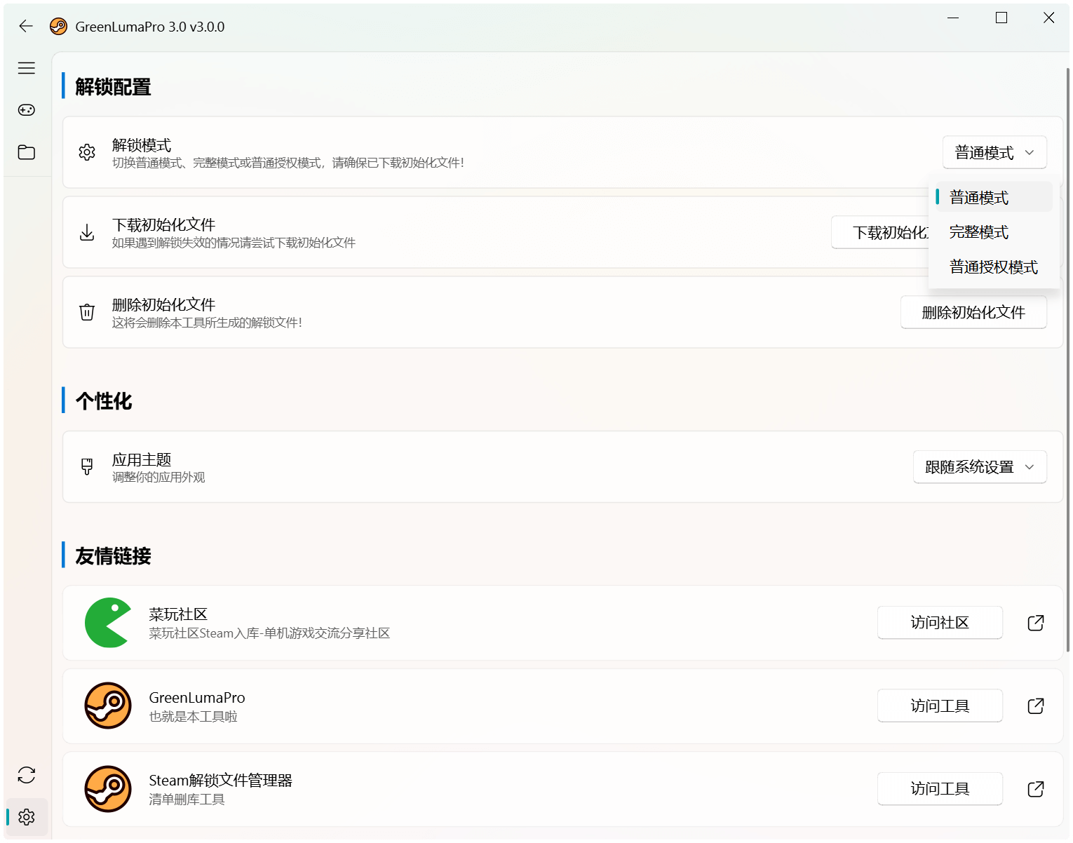1073x843 pixels.
Task: Select 普通授权模式 from the mode list
Action: (993, 267)
